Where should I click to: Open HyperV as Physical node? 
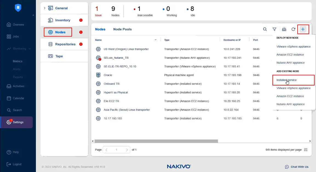coord(116,93)
